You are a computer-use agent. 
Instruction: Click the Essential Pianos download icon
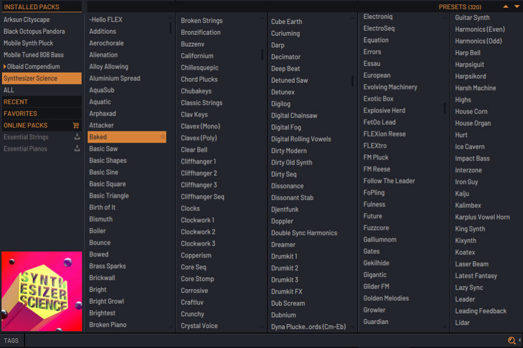(77, 149)
